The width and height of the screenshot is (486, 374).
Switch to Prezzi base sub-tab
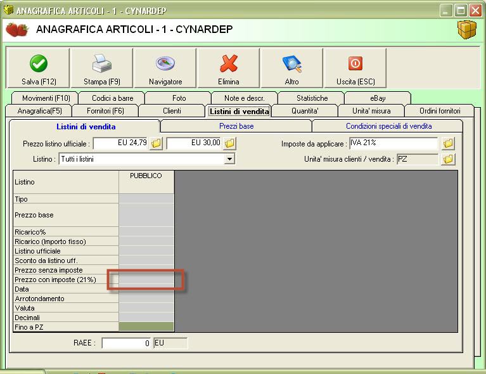236,126
